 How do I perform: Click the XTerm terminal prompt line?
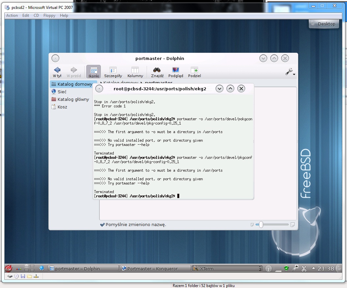pyautogui.click(x=136, y=196)
